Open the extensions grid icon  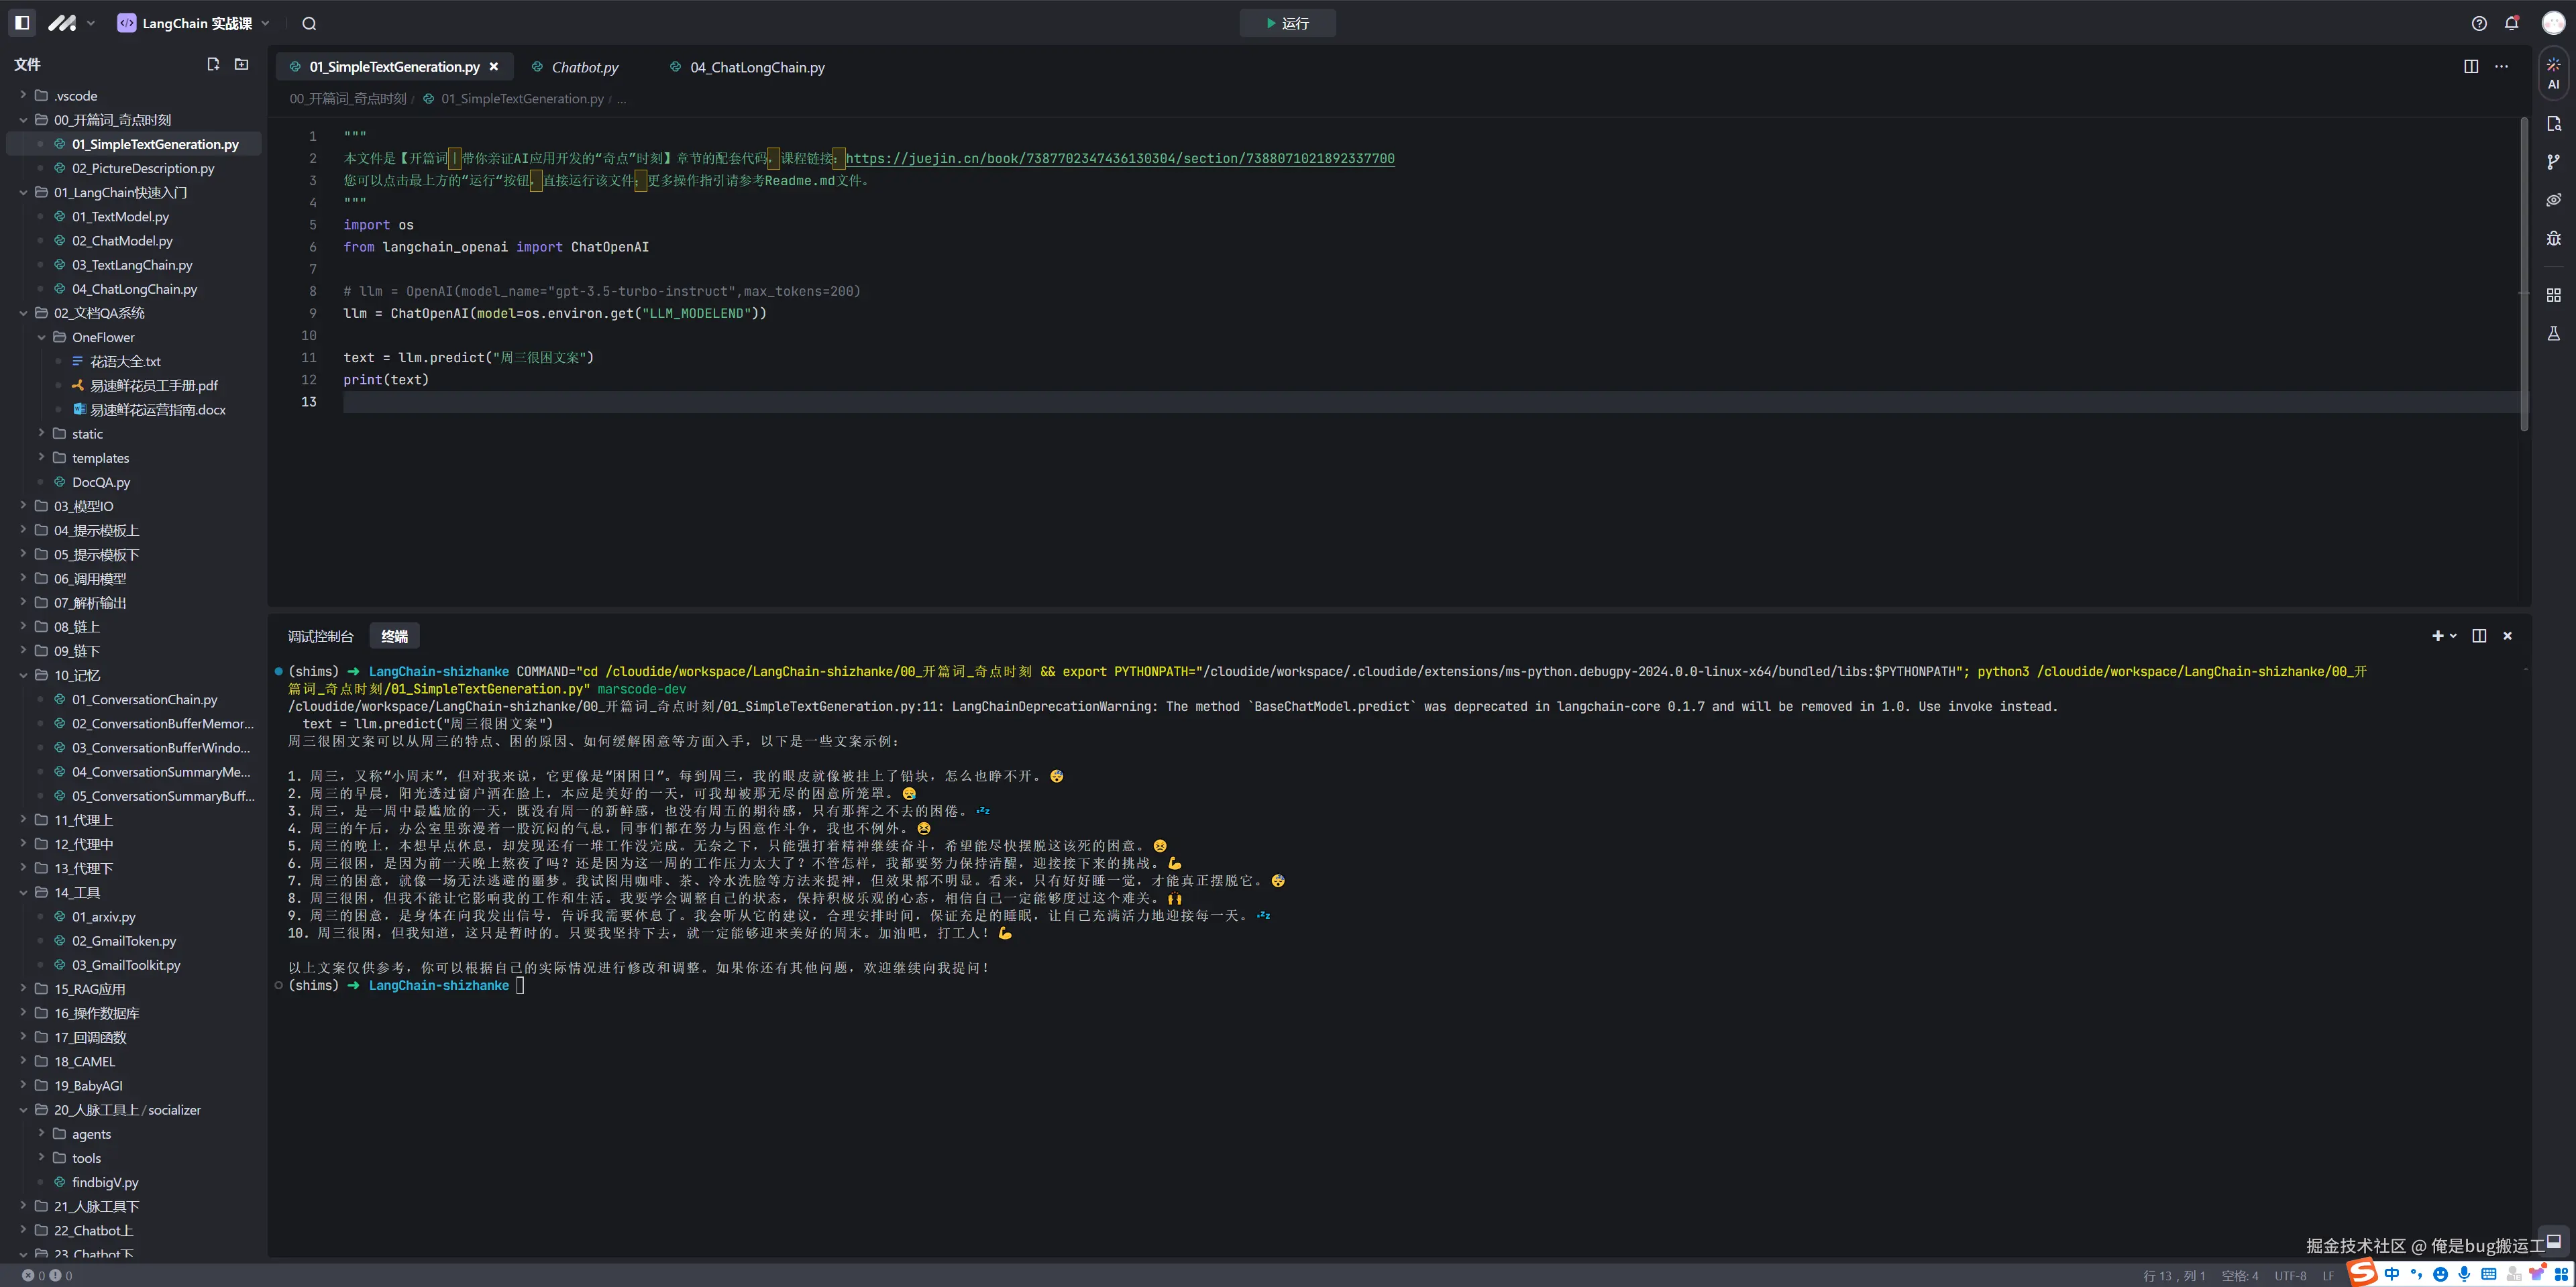click(2553, 295)
